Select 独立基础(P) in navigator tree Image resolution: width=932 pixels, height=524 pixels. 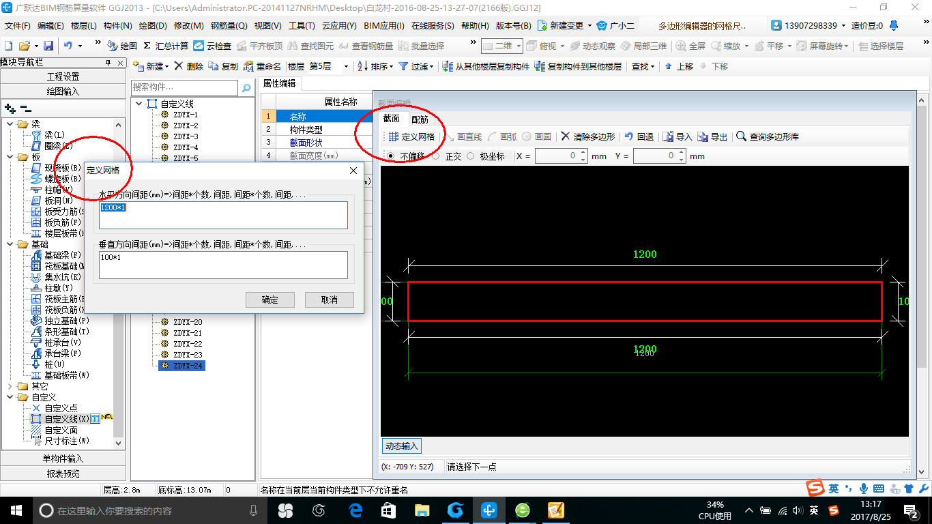coord(67,321)
